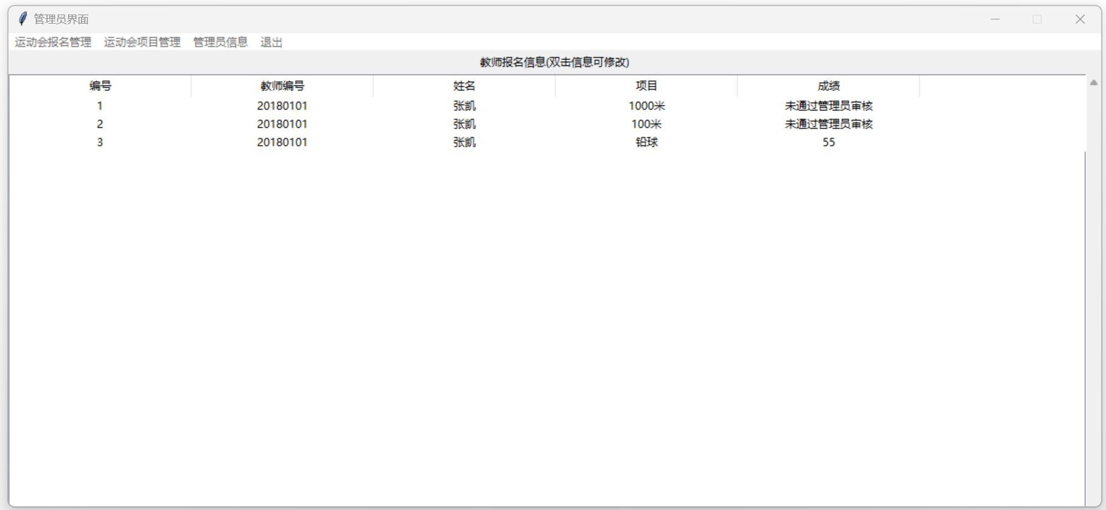Click the 100米 project cell

pyautogui.click(x=646, y=124)
